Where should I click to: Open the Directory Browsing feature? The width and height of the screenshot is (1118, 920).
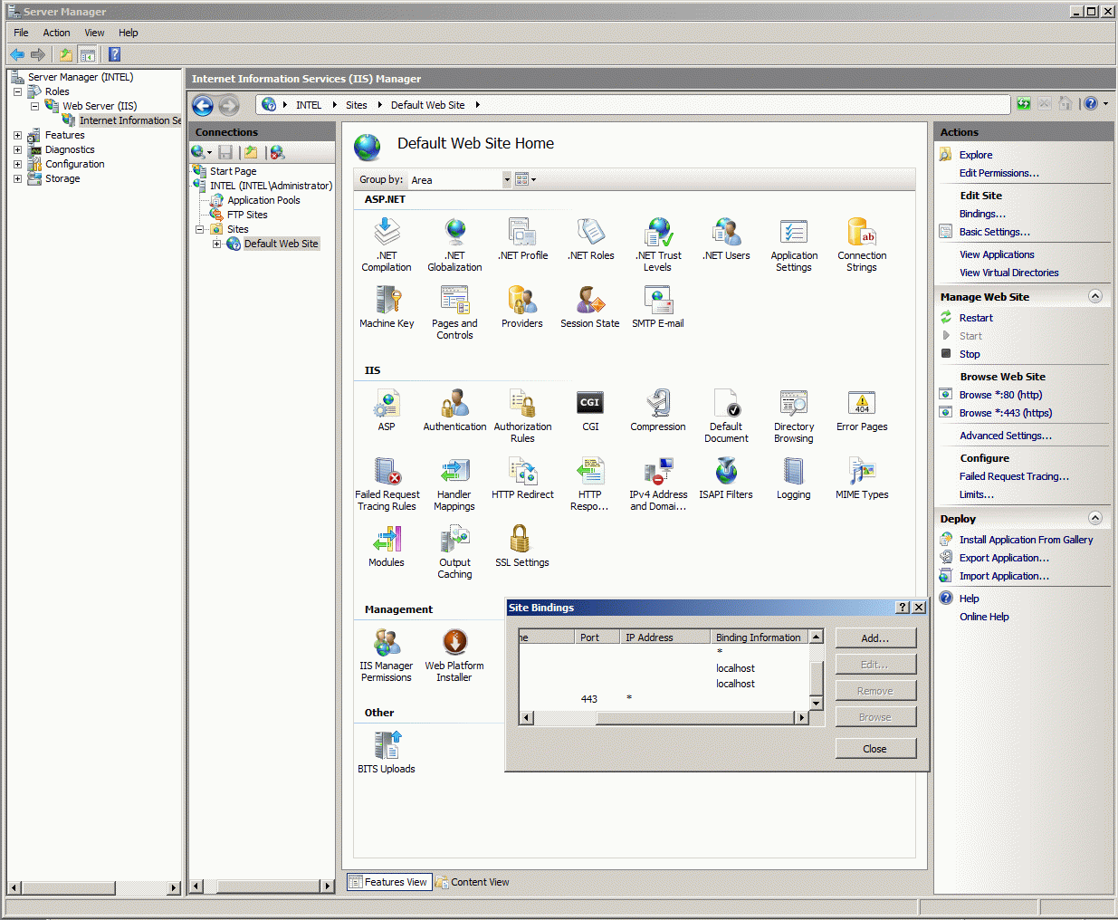pos(794,416)
